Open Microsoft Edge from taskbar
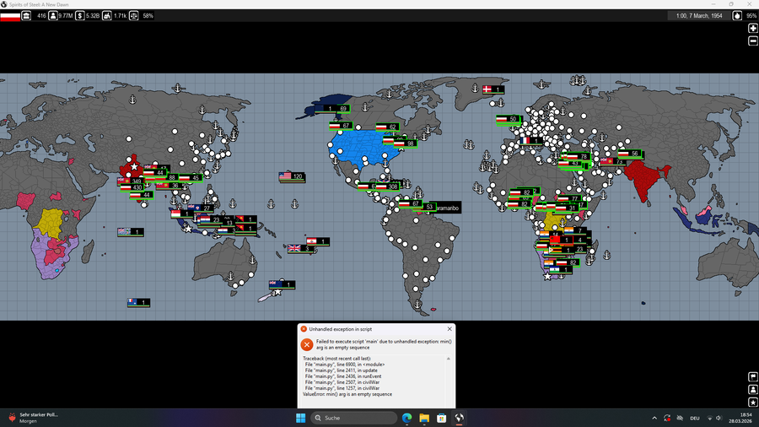The width and height of the screenshot is (759, 427). pyautogui.click(x=407, y=418)
